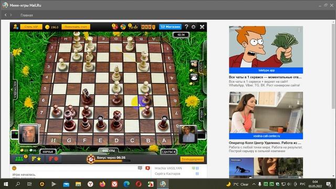Open the green players group icon
Image resolution: width=336 pixels, height=189 pixels.
pos(19,159)
